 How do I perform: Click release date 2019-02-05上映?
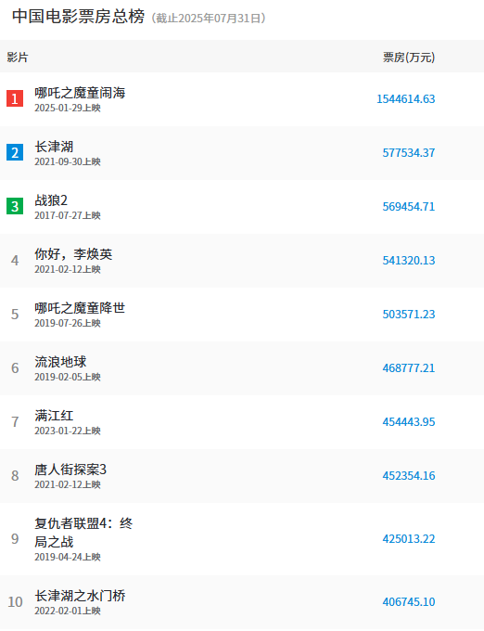click(x=68, y=377)
